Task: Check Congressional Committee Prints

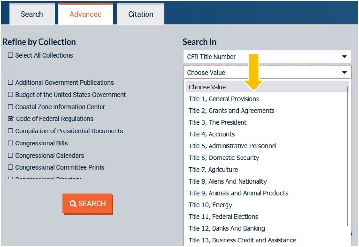Action: point(12,167)
